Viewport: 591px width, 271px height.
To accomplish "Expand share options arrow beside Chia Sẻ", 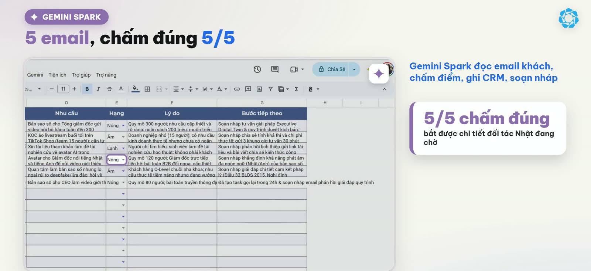I will tap(354, 69).
